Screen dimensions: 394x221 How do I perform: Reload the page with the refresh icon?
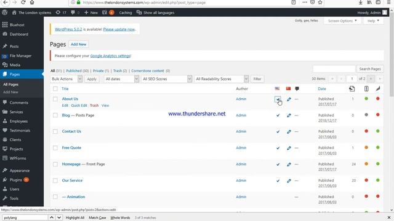(x=23, y=2)
